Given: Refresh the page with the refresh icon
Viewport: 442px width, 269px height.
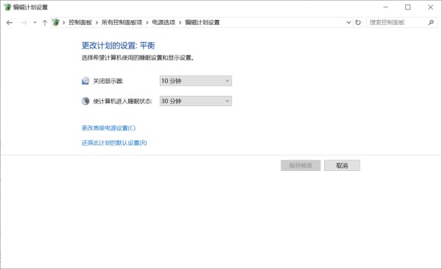Looking at the screenshot, I should click(358, 23).
